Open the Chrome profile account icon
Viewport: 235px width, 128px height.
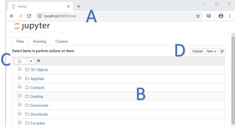click(221, 16)
